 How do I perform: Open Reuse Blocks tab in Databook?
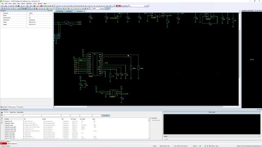20,112
